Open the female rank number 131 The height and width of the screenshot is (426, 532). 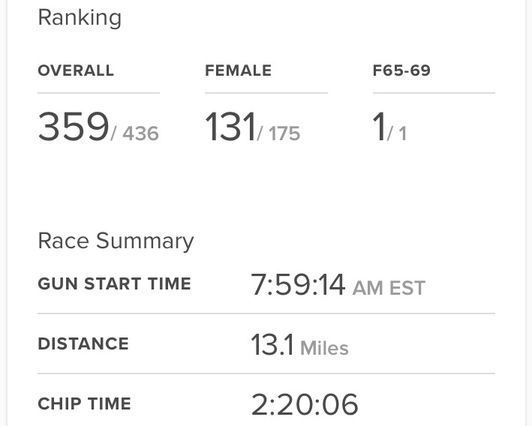coord(230,127)
